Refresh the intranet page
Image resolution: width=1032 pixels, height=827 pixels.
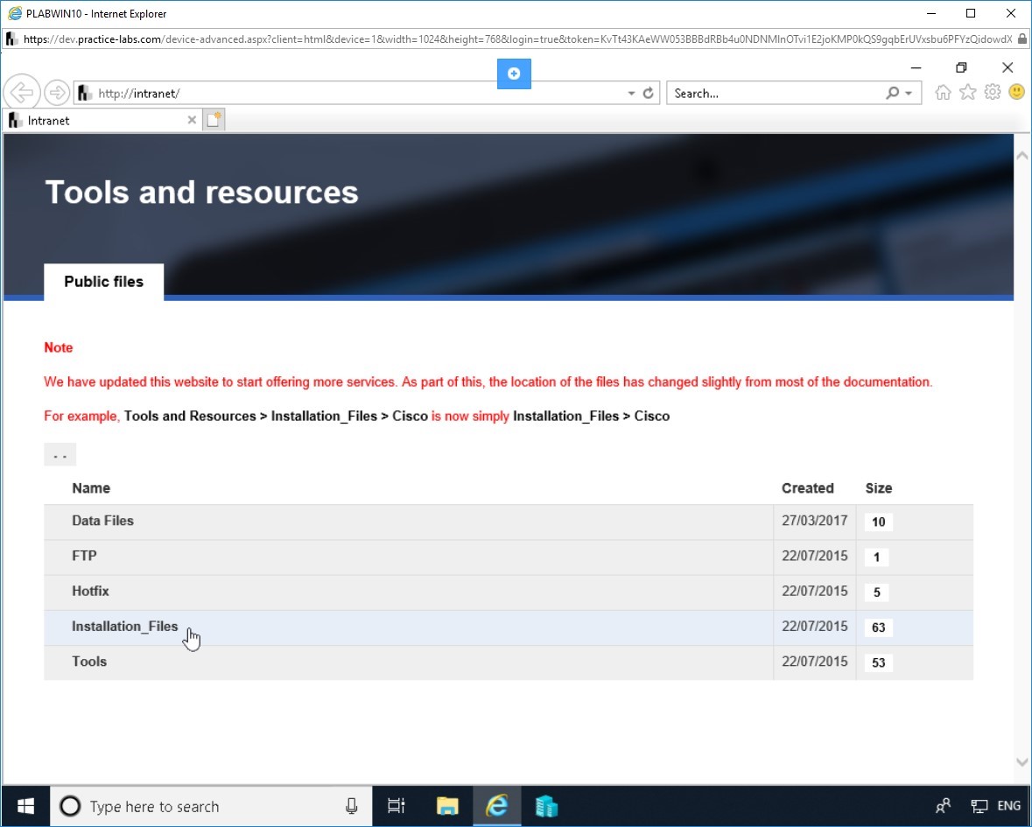point(649,94)
